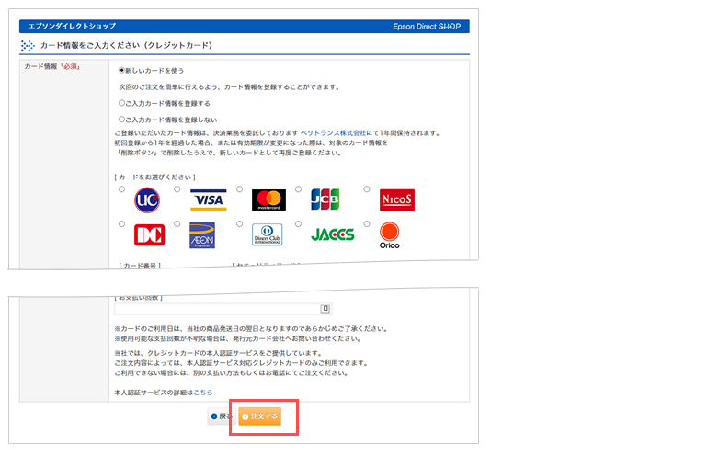Viewport: 708px width, 456px height.
Task: Select ご入力カード情報を登録する radio option
Action: [x=121, y=103]
